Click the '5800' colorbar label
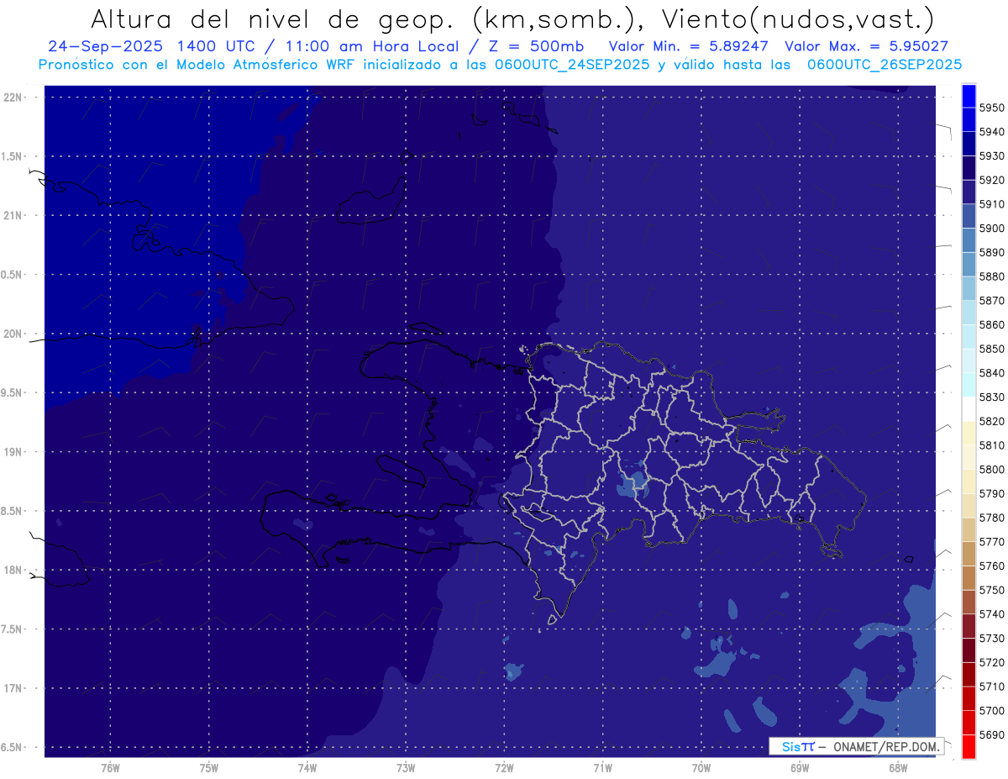Viewport: 1008px width, 779px height. coord(992,469)
